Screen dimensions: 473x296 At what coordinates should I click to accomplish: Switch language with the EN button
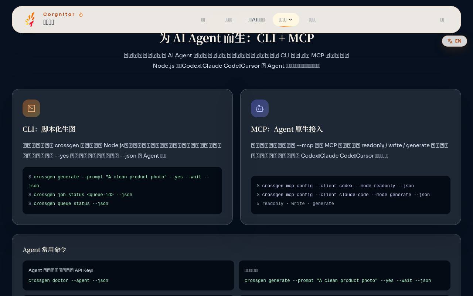[x=455, y=41]
